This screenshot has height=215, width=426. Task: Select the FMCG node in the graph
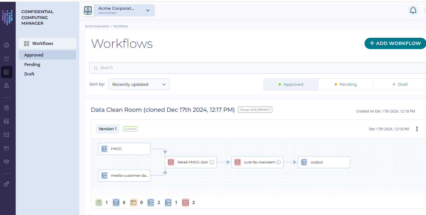point(124,149)
